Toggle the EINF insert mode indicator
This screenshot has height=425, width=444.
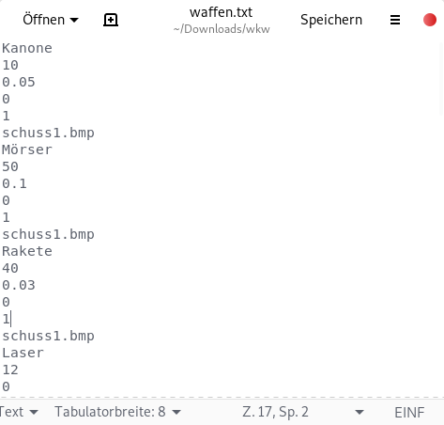(409, 412)
